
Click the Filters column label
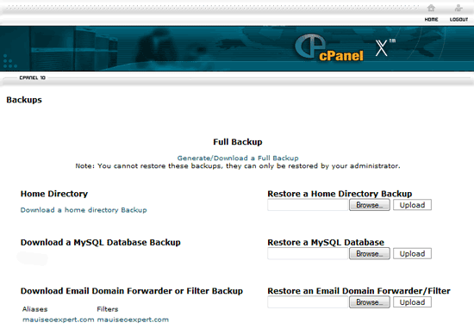[108, 309]
